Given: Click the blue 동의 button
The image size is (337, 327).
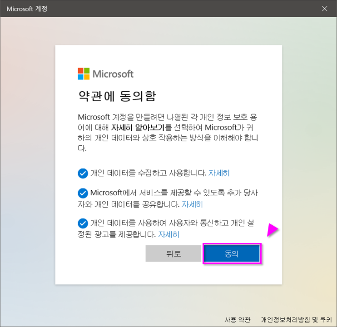Looking at the screenshot, I should pyautogui.click(x=232, y=254).
